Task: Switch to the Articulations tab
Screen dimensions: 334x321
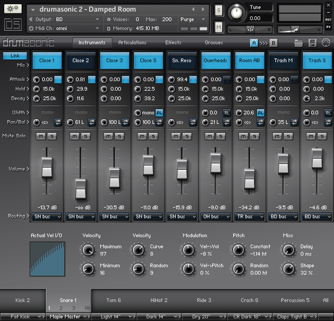Action: click(x=132, y=43)
